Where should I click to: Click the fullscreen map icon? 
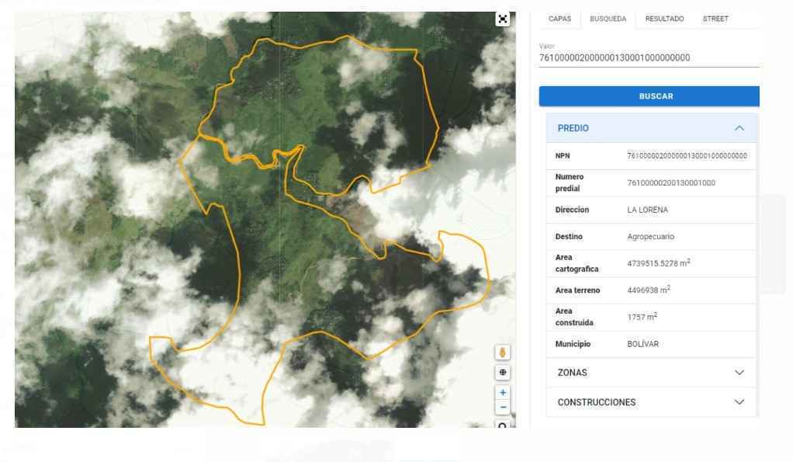503,19
